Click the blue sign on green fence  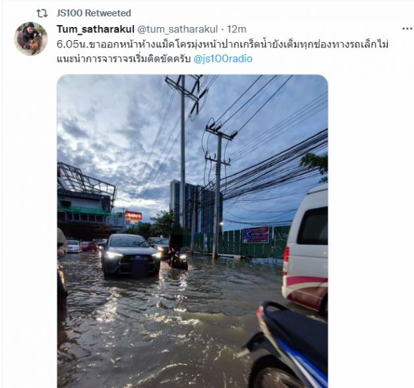pos(256,235)
